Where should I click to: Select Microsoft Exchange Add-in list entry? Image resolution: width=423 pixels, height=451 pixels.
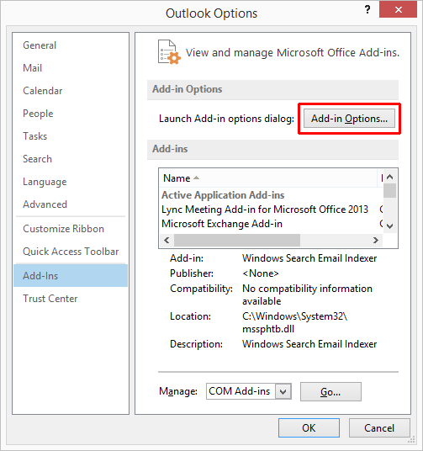[222, 224]
